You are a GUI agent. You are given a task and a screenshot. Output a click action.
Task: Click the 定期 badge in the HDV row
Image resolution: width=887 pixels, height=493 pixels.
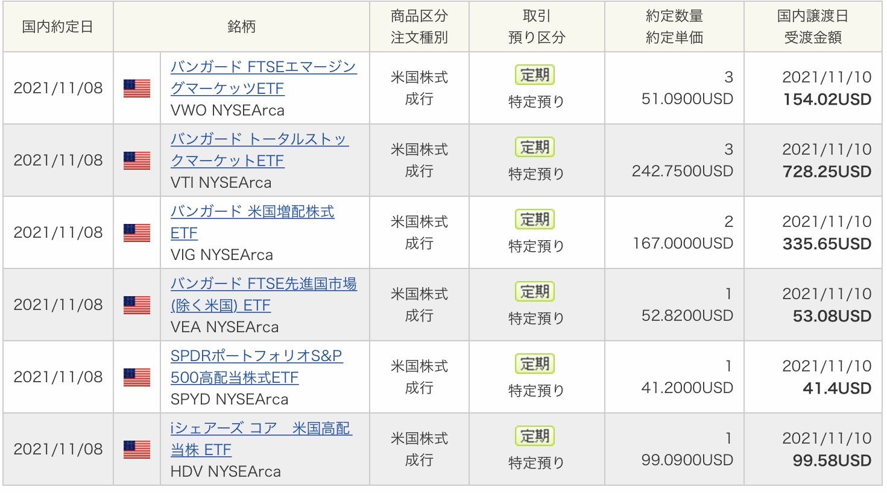point(535,436)
